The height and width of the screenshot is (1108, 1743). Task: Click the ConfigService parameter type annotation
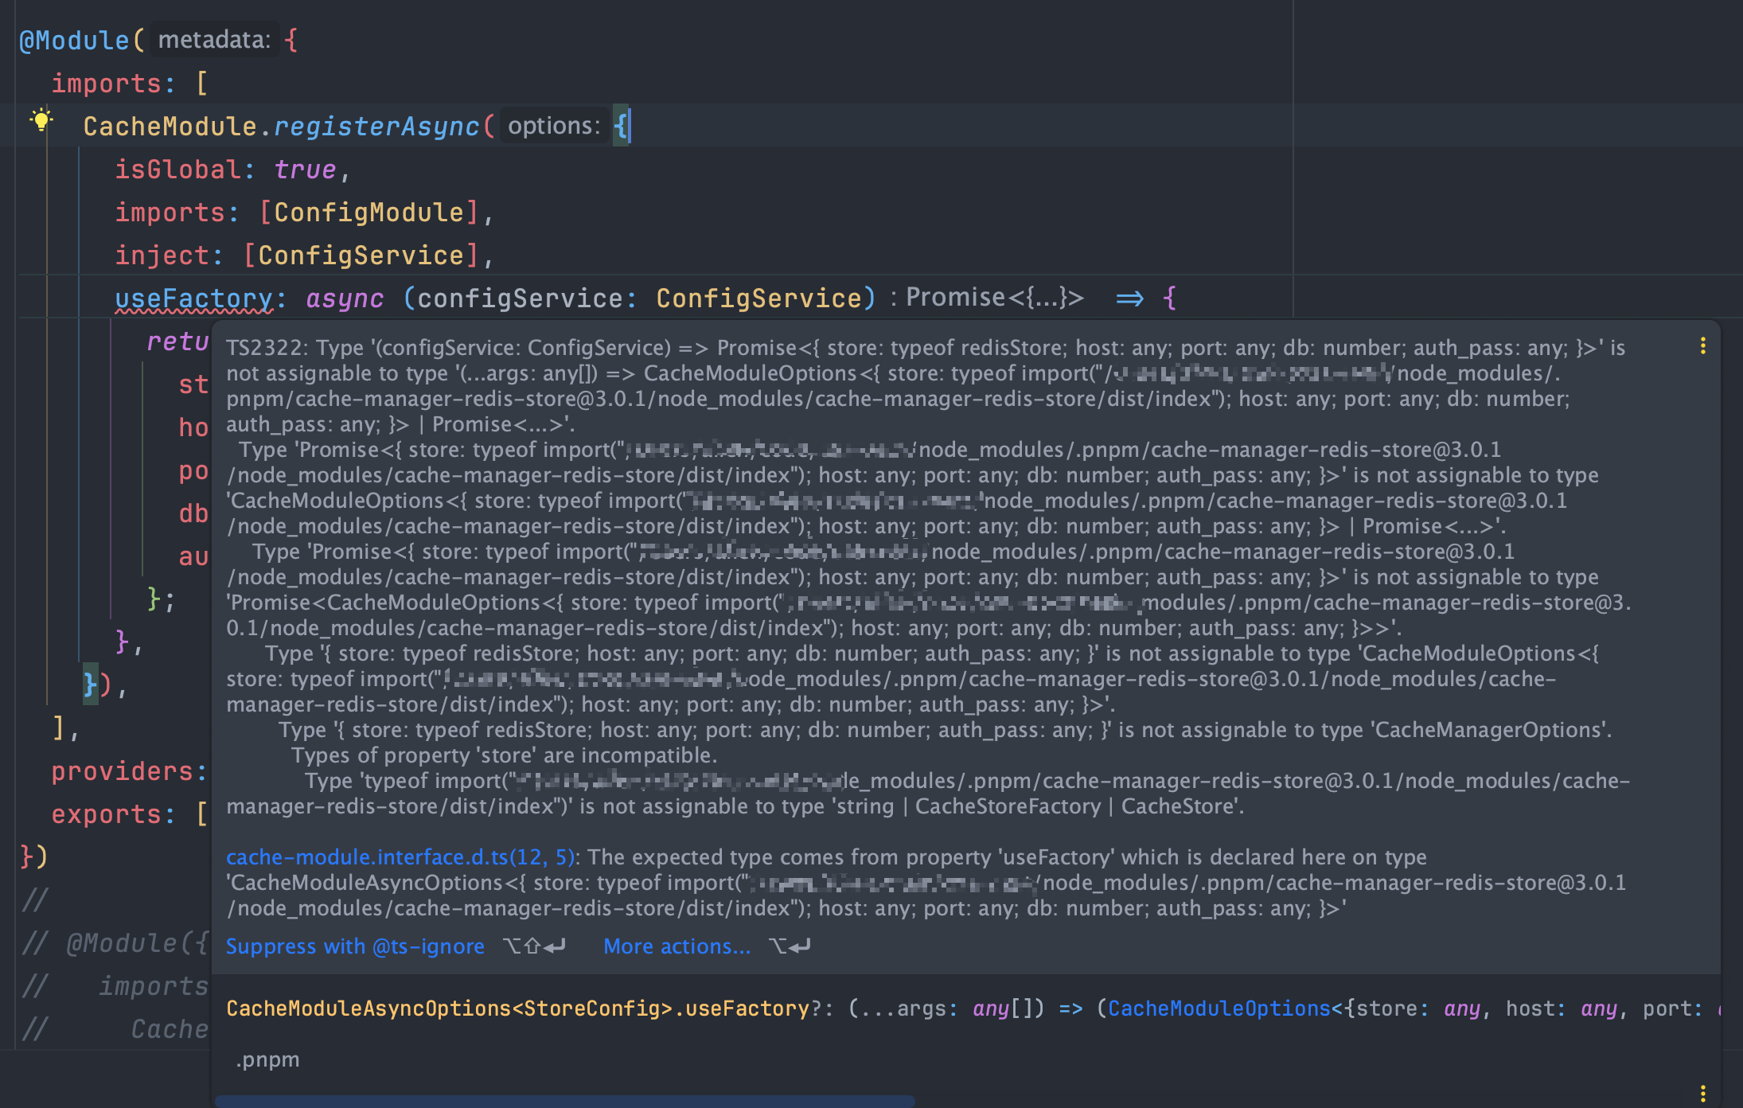759,298
